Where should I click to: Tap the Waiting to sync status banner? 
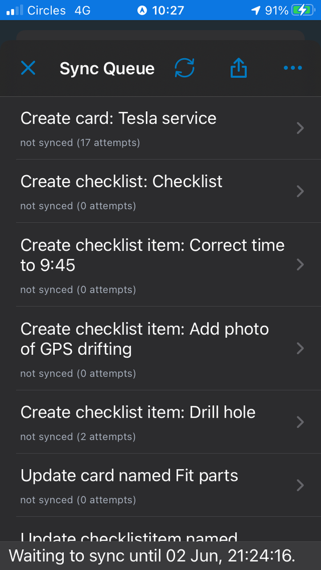pos(161,556)
